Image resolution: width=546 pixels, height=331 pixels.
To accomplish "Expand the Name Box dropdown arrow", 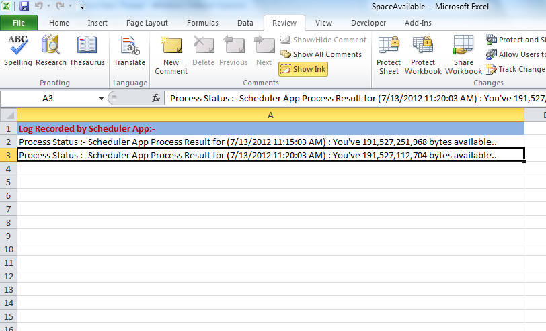I will 102,98.
